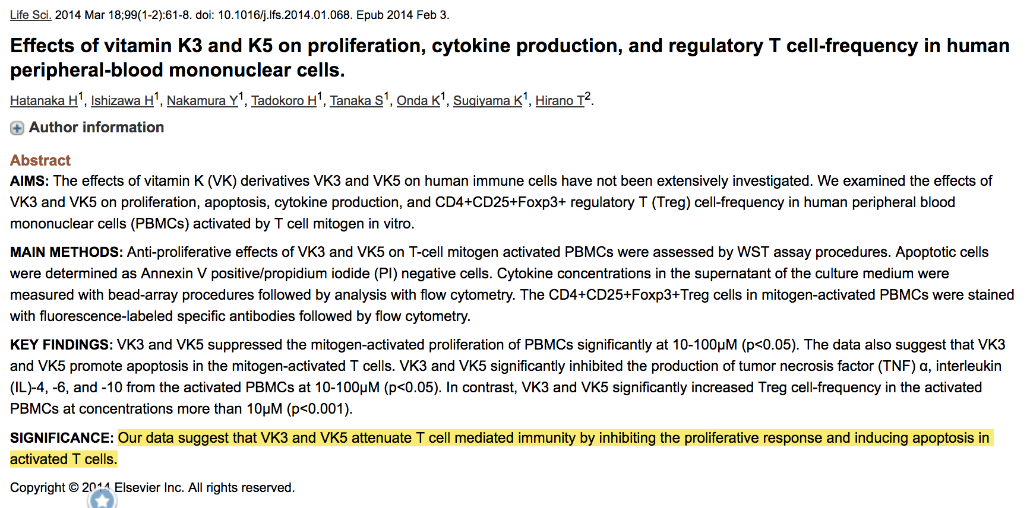Viewport: 1030px width, 508px height.
Task: Open Hirano T author link
Action: (560, 101)
